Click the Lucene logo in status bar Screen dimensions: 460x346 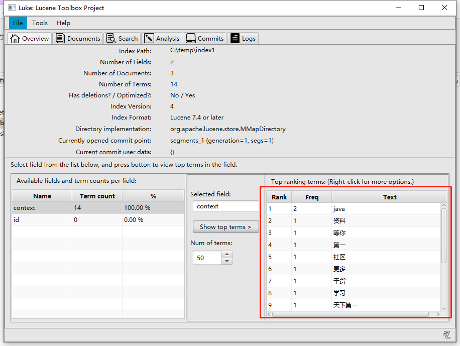coord(446,334)
